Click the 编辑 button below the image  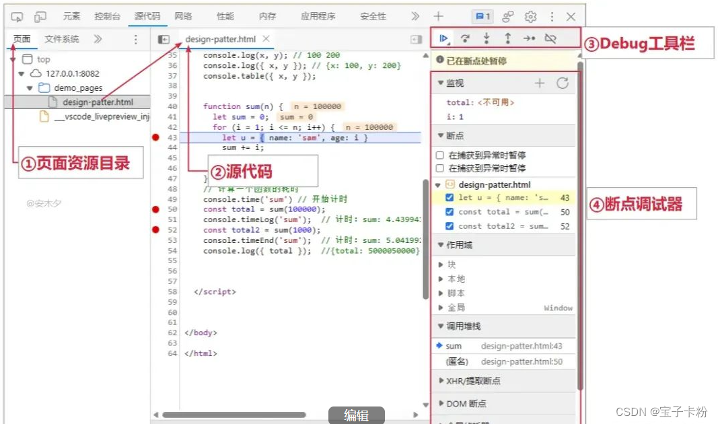pos(356,415)
